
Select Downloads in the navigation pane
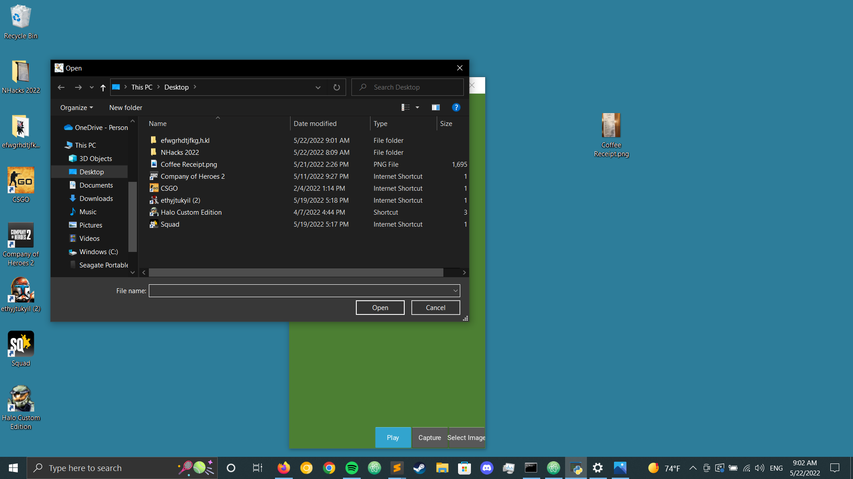pyautogui.click(x=96, y=199)
